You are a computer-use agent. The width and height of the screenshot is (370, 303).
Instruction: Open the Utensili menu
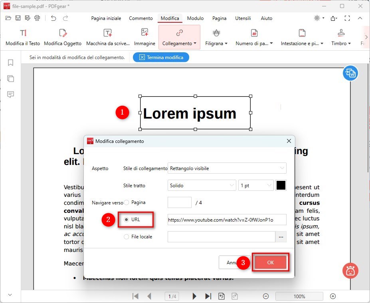point(243,18)
